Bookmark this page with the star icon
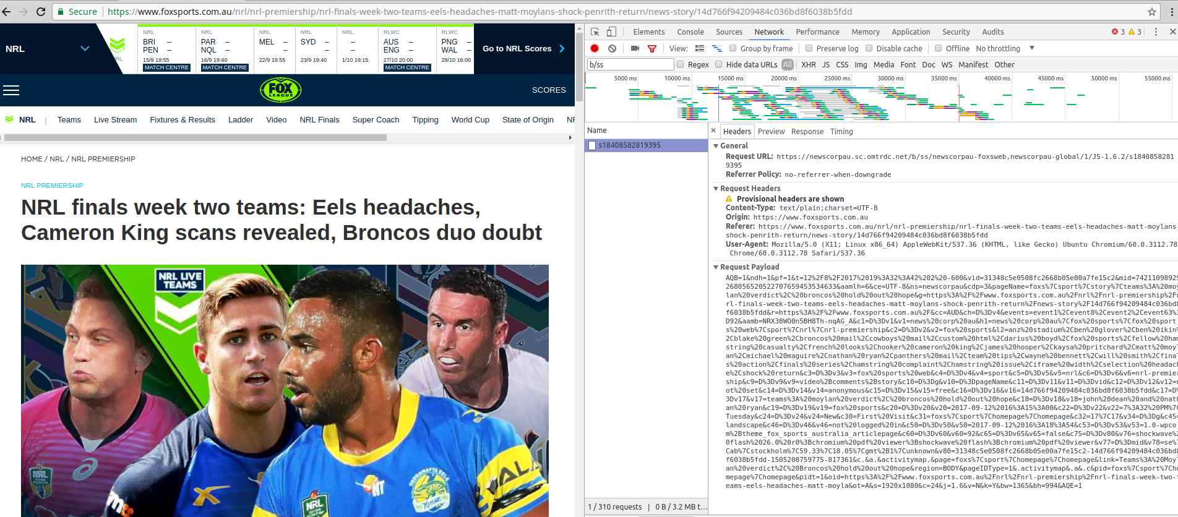Screen dimensions: 1178x517 tap(1151, 12)
